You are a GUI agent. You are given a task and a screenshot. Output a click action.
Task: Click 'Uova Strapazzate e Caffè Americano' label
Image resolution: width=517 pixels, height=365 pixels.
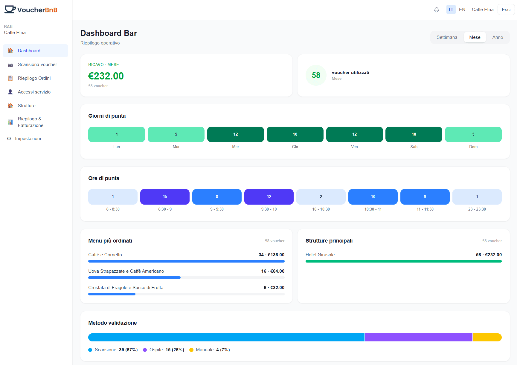[x=126, y=271]
